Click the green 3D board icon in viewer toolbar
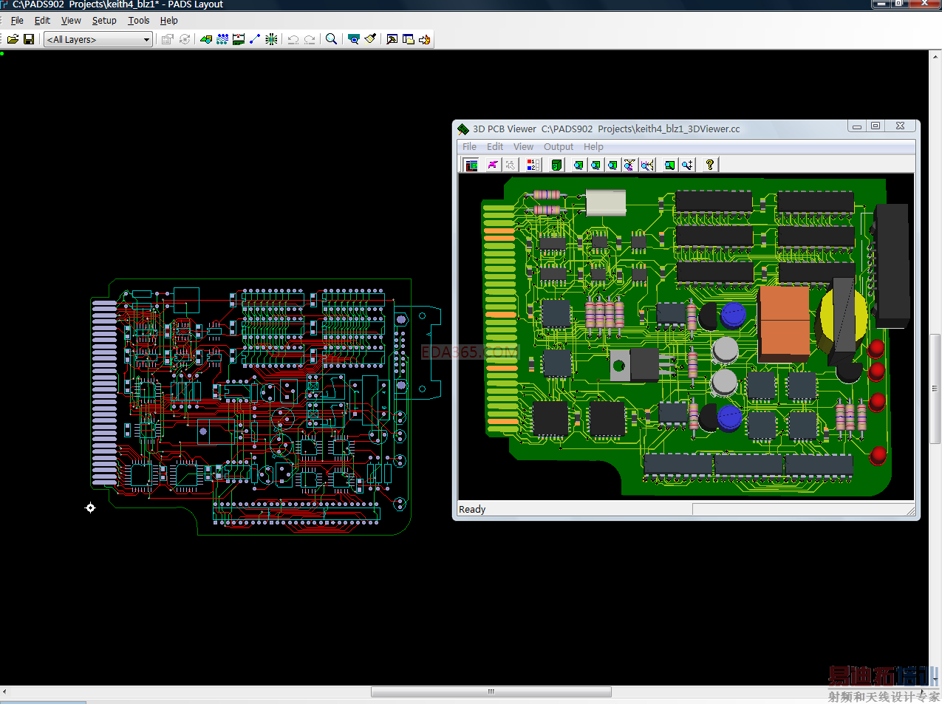 click(x=556, y=165)
